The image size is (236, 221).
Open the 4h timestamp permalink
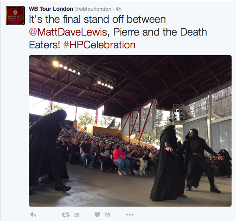[119, 9]
